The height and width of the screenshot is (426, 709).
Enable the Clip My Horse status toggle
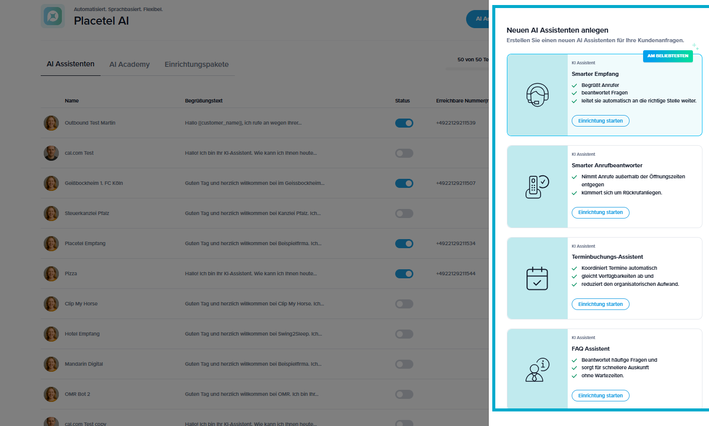click(x=404, y=304)
